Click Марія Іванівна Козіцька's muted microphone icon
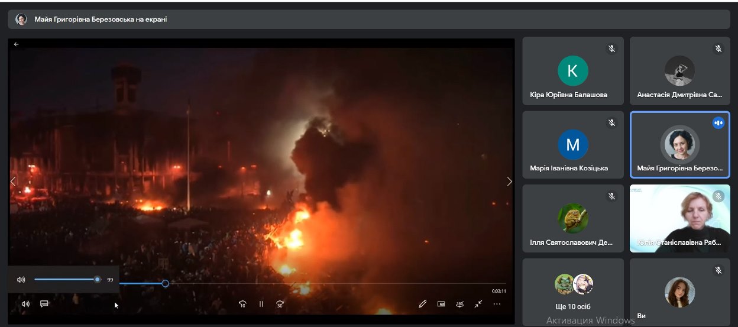Viewport: 738px width, 327px height. pyautogui.click(x=611, y=123)
